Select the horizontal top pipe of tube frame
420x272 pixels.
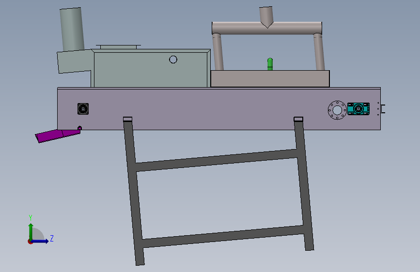pos(267,28)
